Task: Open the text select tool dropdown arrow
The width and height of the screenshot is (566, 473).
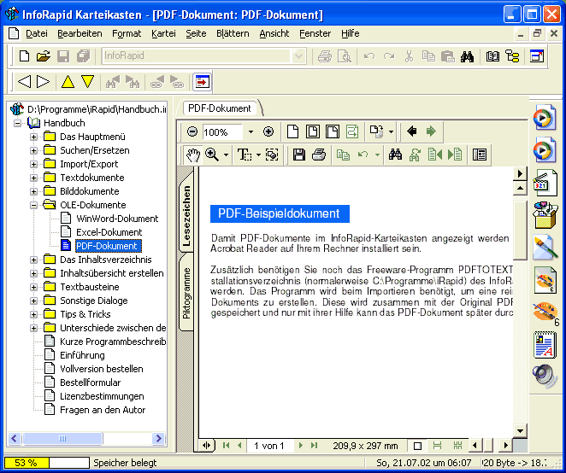Action: point(258,155)
